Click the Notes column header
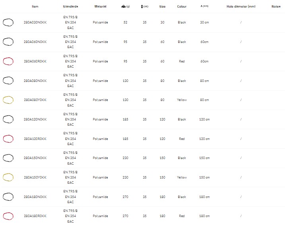 276,7
